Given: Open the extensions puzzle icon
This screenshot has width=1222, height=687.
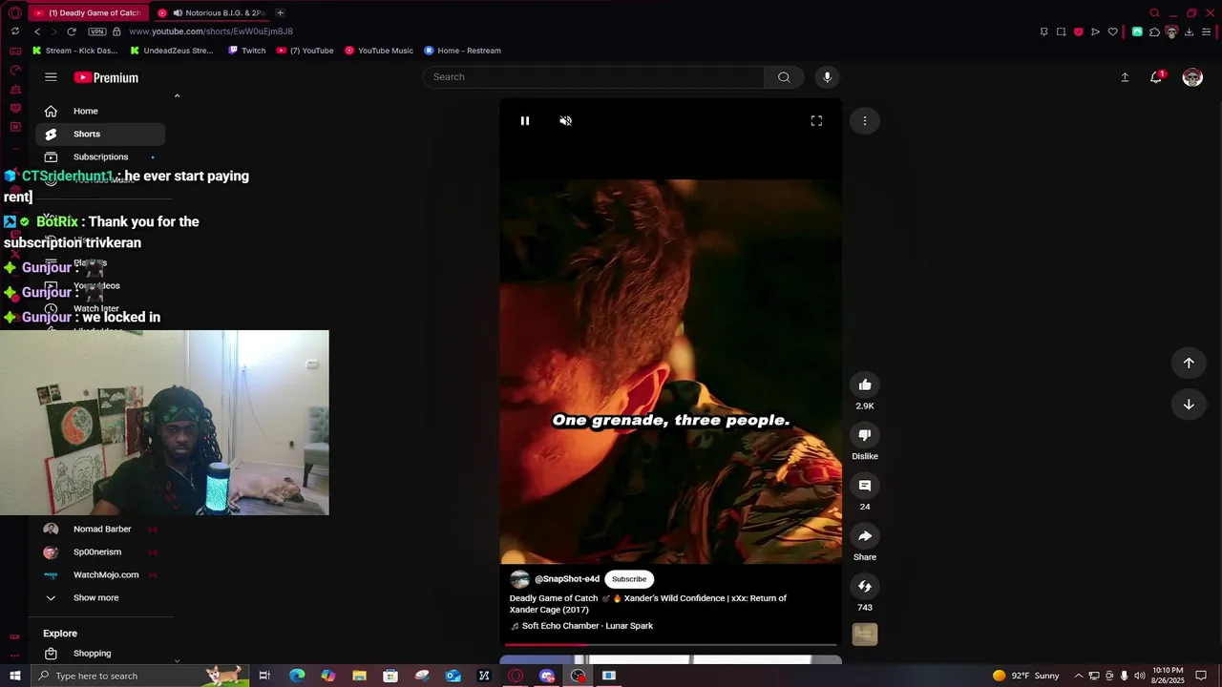Looking at the screenshot, I should tap(1154, 31).
